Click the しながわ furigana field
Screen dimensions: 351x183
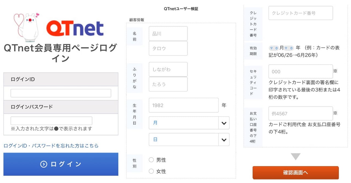[x=168, y=69]
